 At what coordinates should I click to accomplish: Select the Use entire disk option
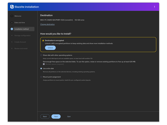tap(41, 68)
